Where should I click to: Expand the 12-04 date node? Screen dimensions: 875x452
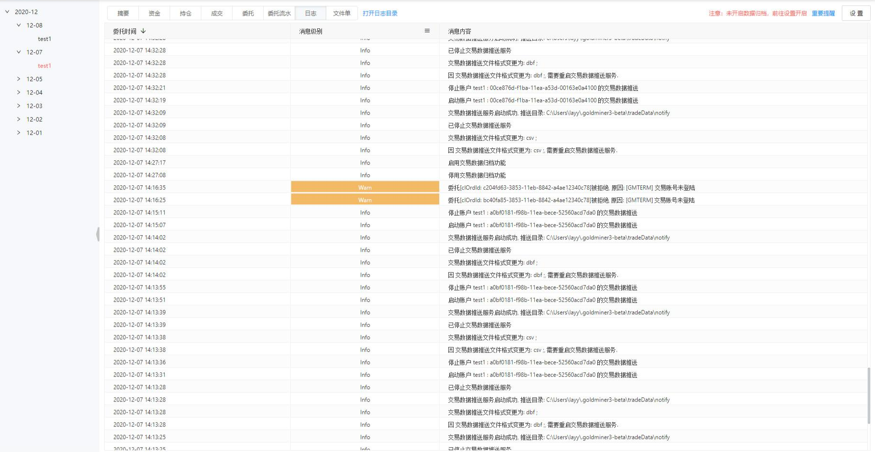coord(19,92)
